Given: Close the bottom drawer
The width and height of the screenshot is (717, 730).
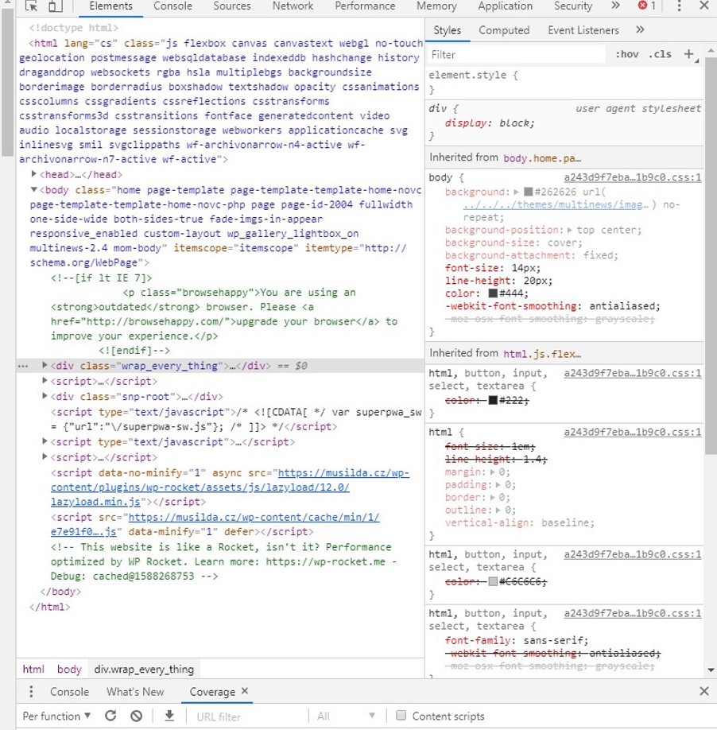Looking at the screenshot, I should (x=704, y=691).
